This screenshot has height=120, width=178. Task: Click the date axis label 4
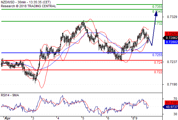[x=58, y=118]
